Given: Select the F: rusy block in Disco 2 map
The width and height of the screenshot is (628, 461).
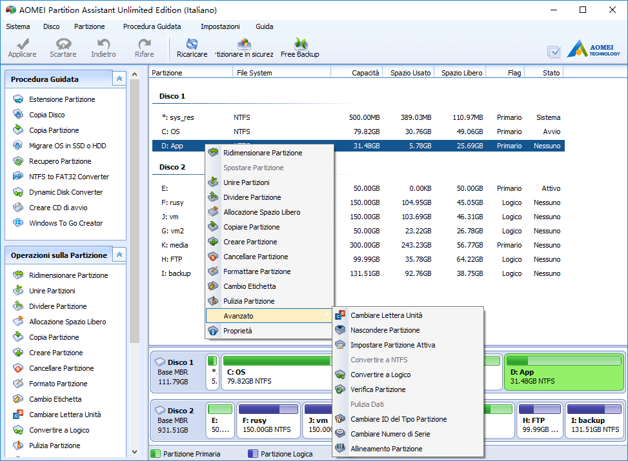Looking at the screenshot, I should coord(268,420).
